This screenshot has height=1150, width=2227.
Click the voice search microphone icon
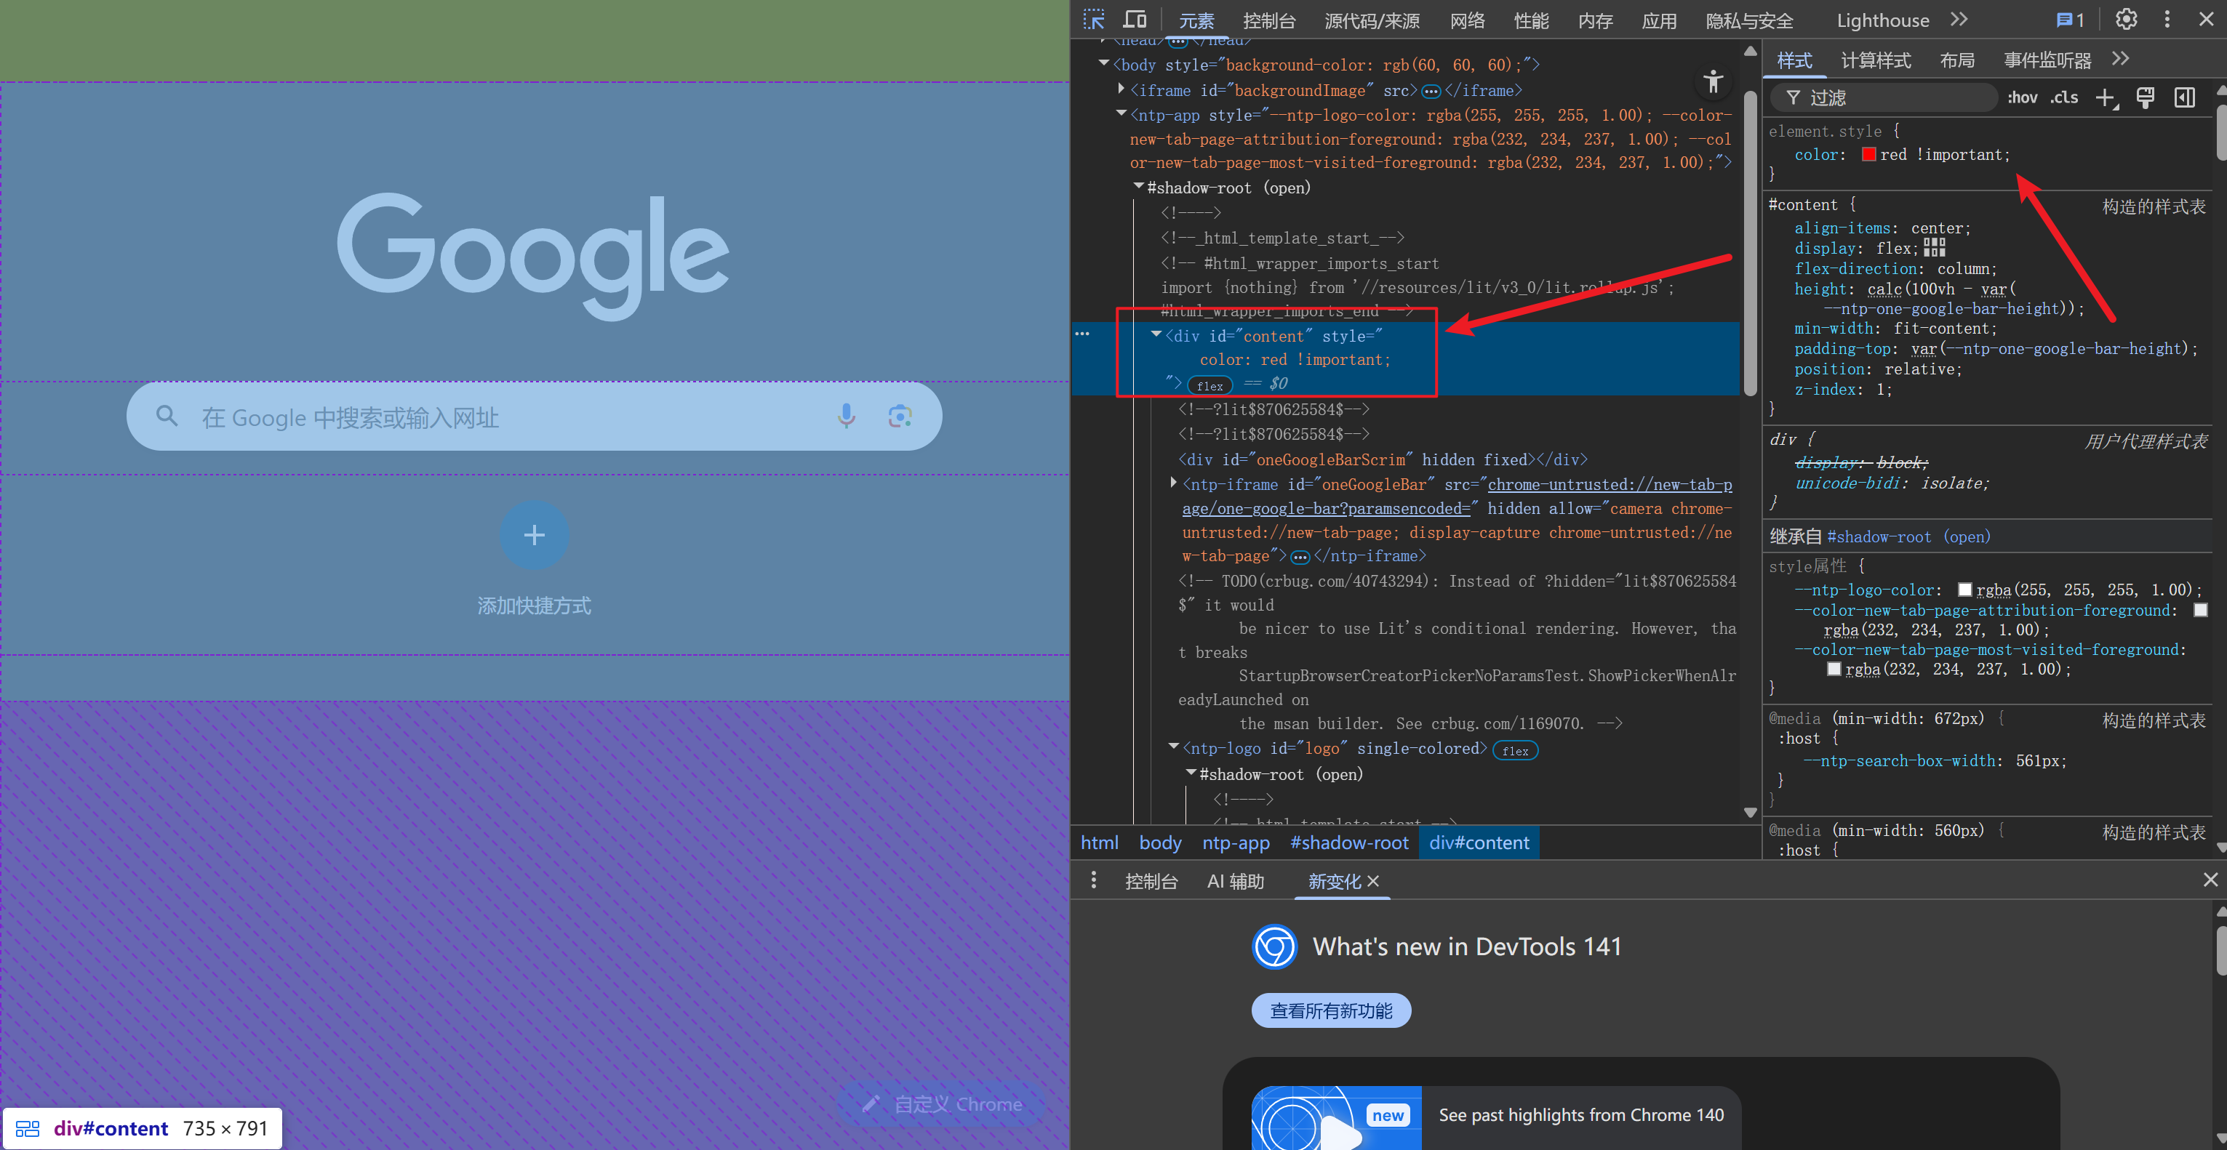[x=846, y=417]
